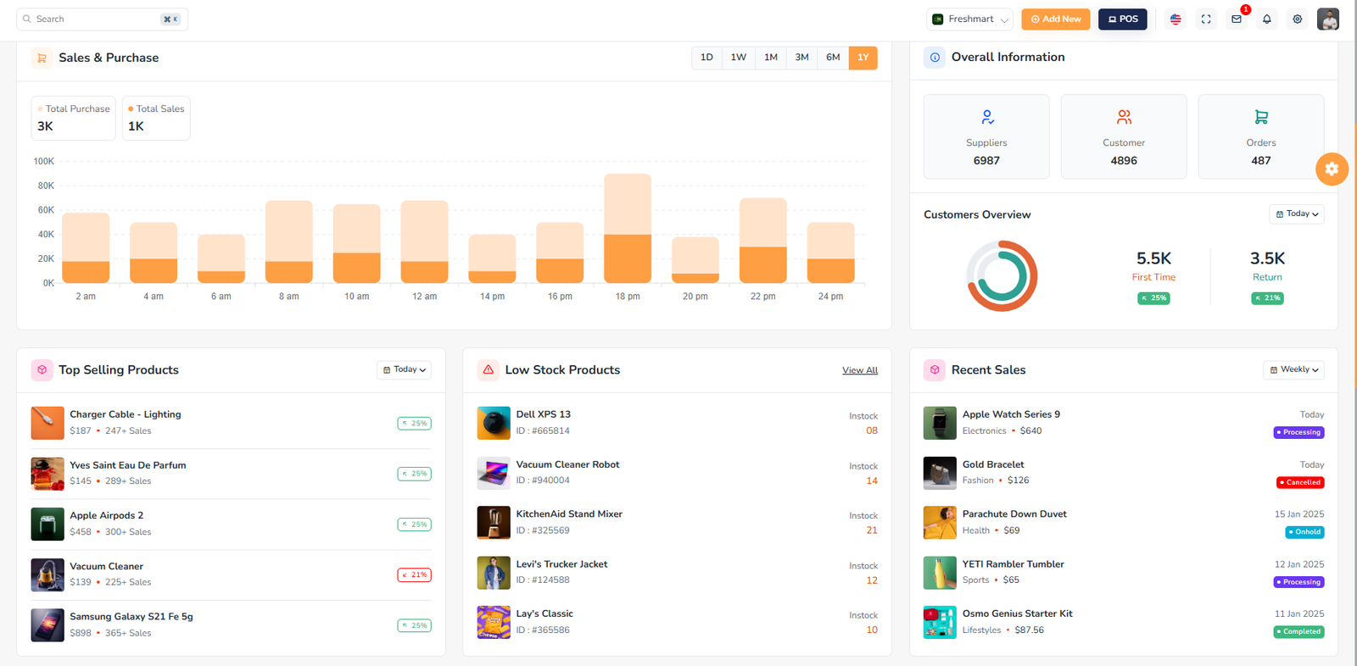
Task: Click the settings gear in header
Action: [1297, 19]
